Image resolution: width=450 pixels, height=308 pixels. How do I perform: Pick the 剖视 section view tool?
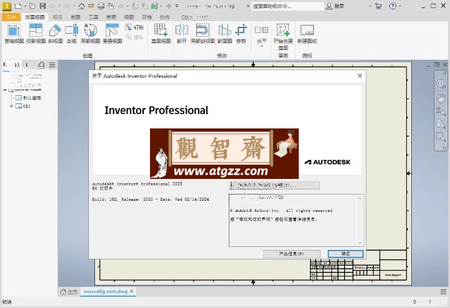(x=72, y=34)
